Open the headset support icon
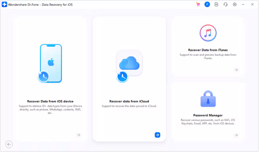 (225, 4)
